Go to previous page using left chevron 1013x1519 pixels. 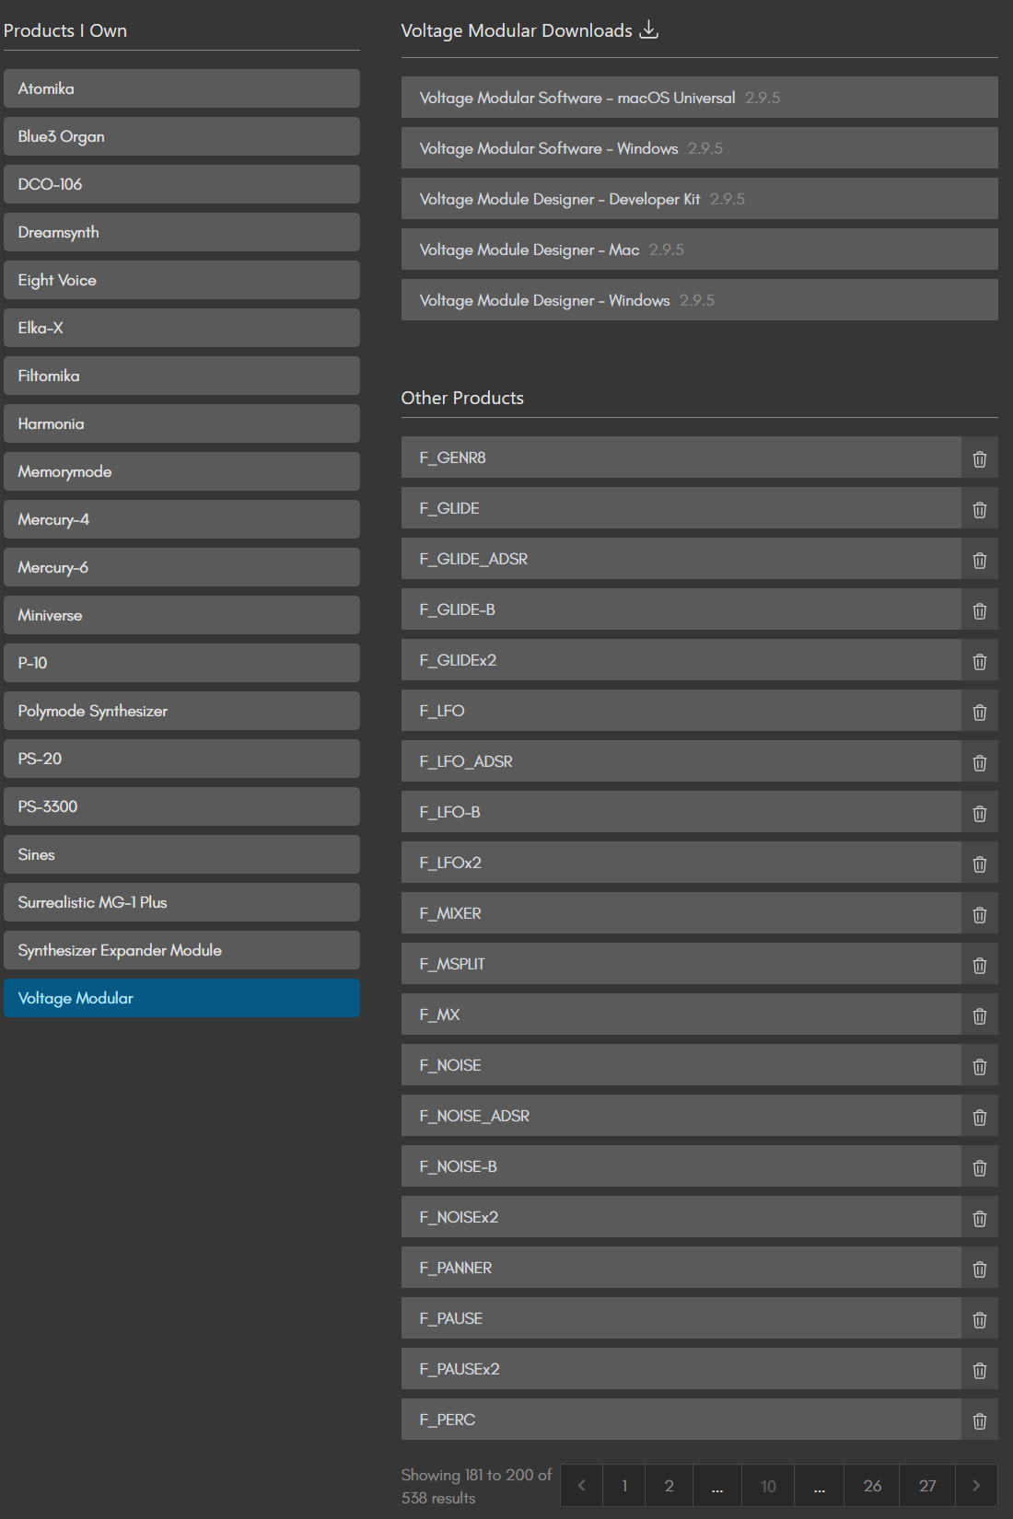pyautogui.click(x=581, y=1485)
